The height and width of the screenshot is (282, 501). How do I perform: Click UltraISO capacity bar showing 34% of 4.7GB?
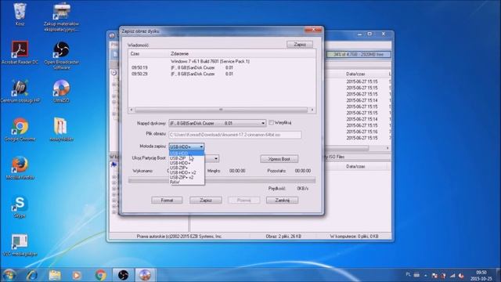[359, 54]
